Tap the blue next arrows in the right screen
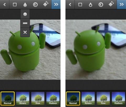126x107 pixels. tap(122, 4)
